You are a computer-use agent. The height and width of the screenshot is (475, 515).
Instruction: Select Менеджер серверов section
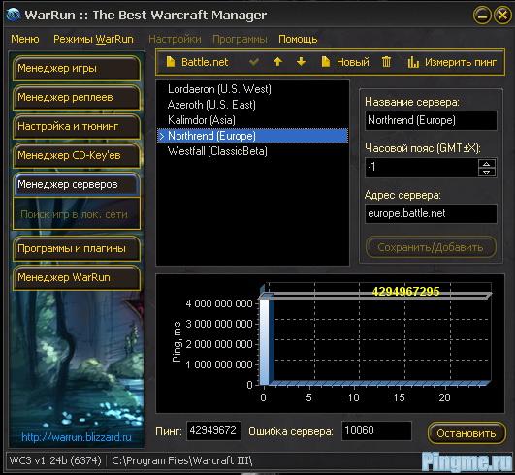coord(77,184)
